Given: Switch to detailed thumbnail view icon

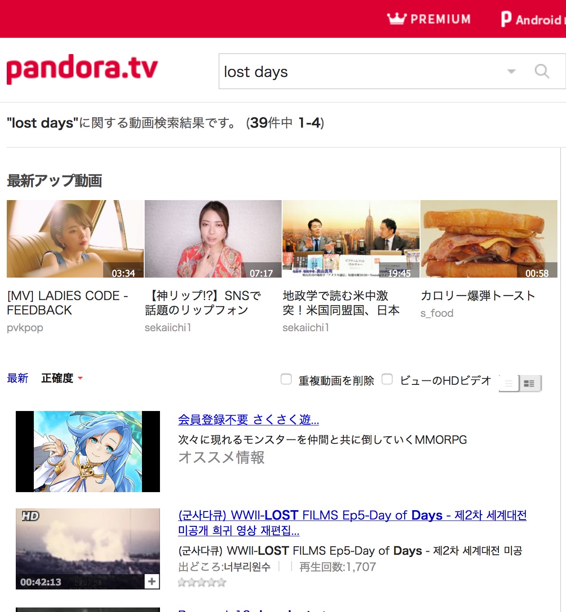Looking at the screenshot, I should click(530, 384).
